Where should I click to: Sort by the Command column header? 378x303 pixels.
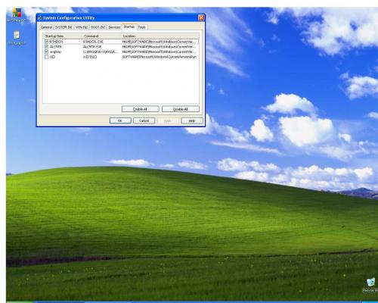[102, 36]
